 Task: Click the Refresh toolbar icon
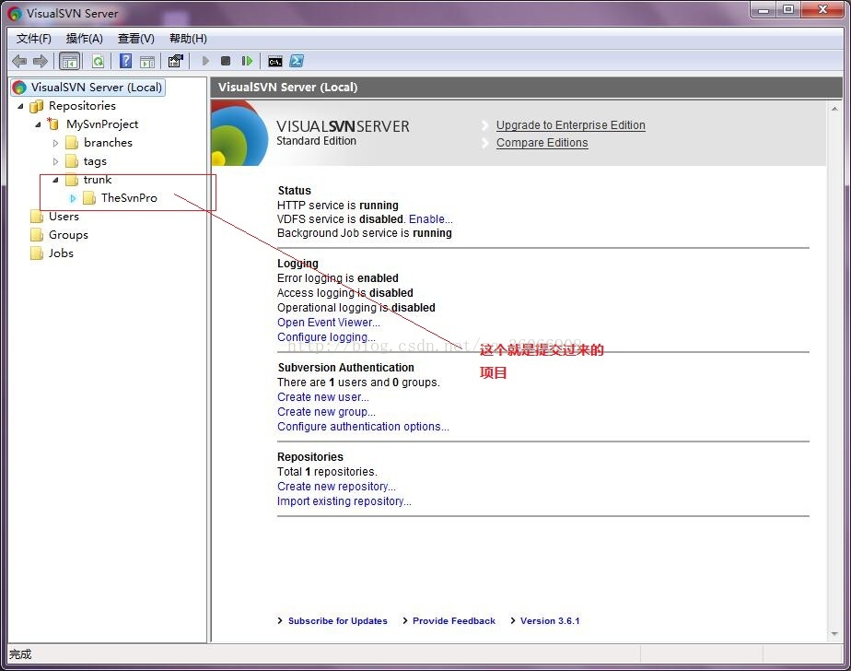click(x=98, y=61)
